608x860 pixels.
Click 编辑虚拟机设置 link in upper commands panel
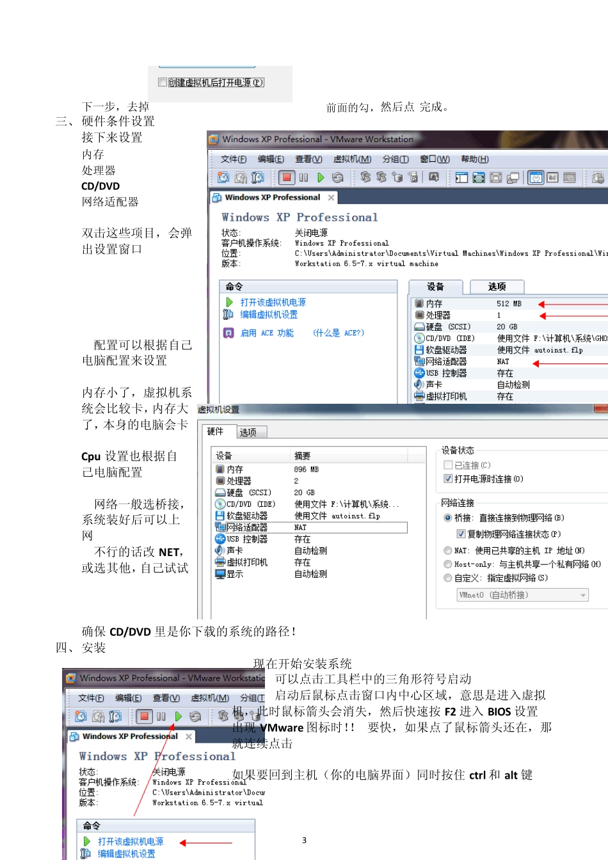point(269,314)
